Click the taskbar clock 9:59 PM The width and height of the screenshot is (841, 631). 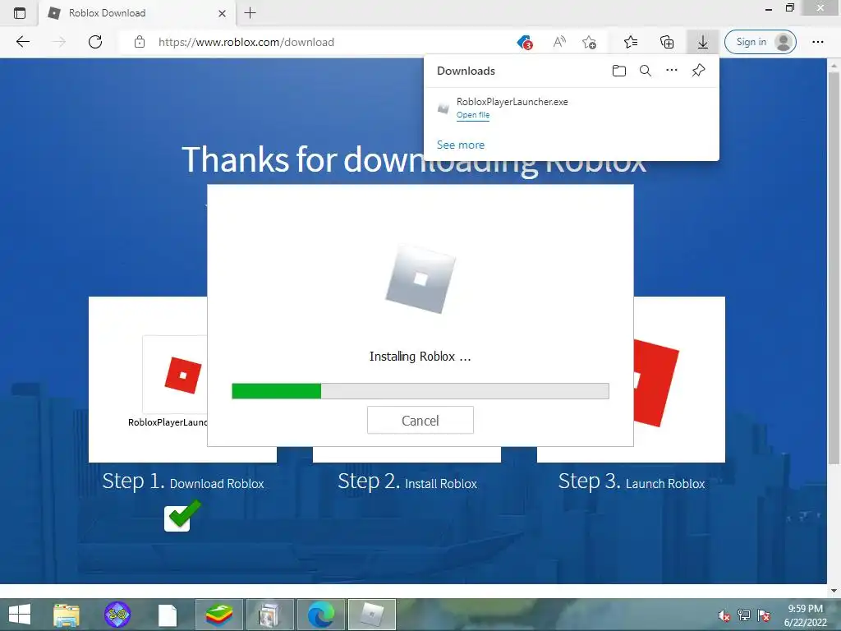pyautogui.click(x=805, y=609)
